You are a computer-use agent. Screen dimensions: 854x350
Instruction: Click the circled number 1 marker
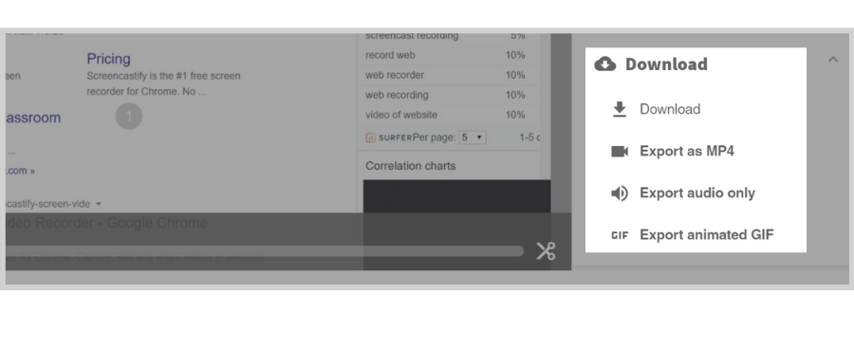(x=129, y=116)
